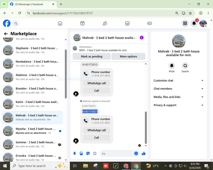
Task: Record a voice clip microphone icon
Action: coord(75,153)
